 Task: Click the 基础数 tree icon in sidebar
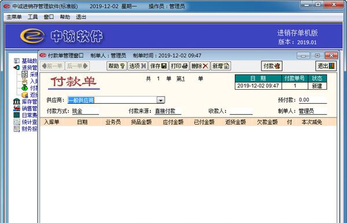pos(17,61)
